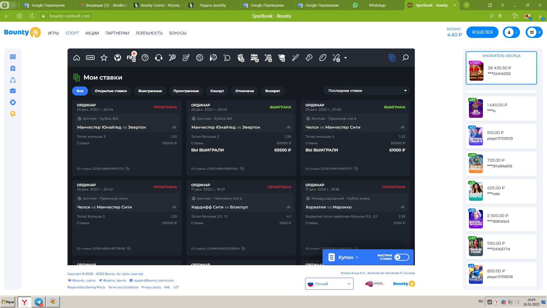Screen dimensions: 547x308
Task: Open the ИГРЫ menu item
Action: coord(53,33)
